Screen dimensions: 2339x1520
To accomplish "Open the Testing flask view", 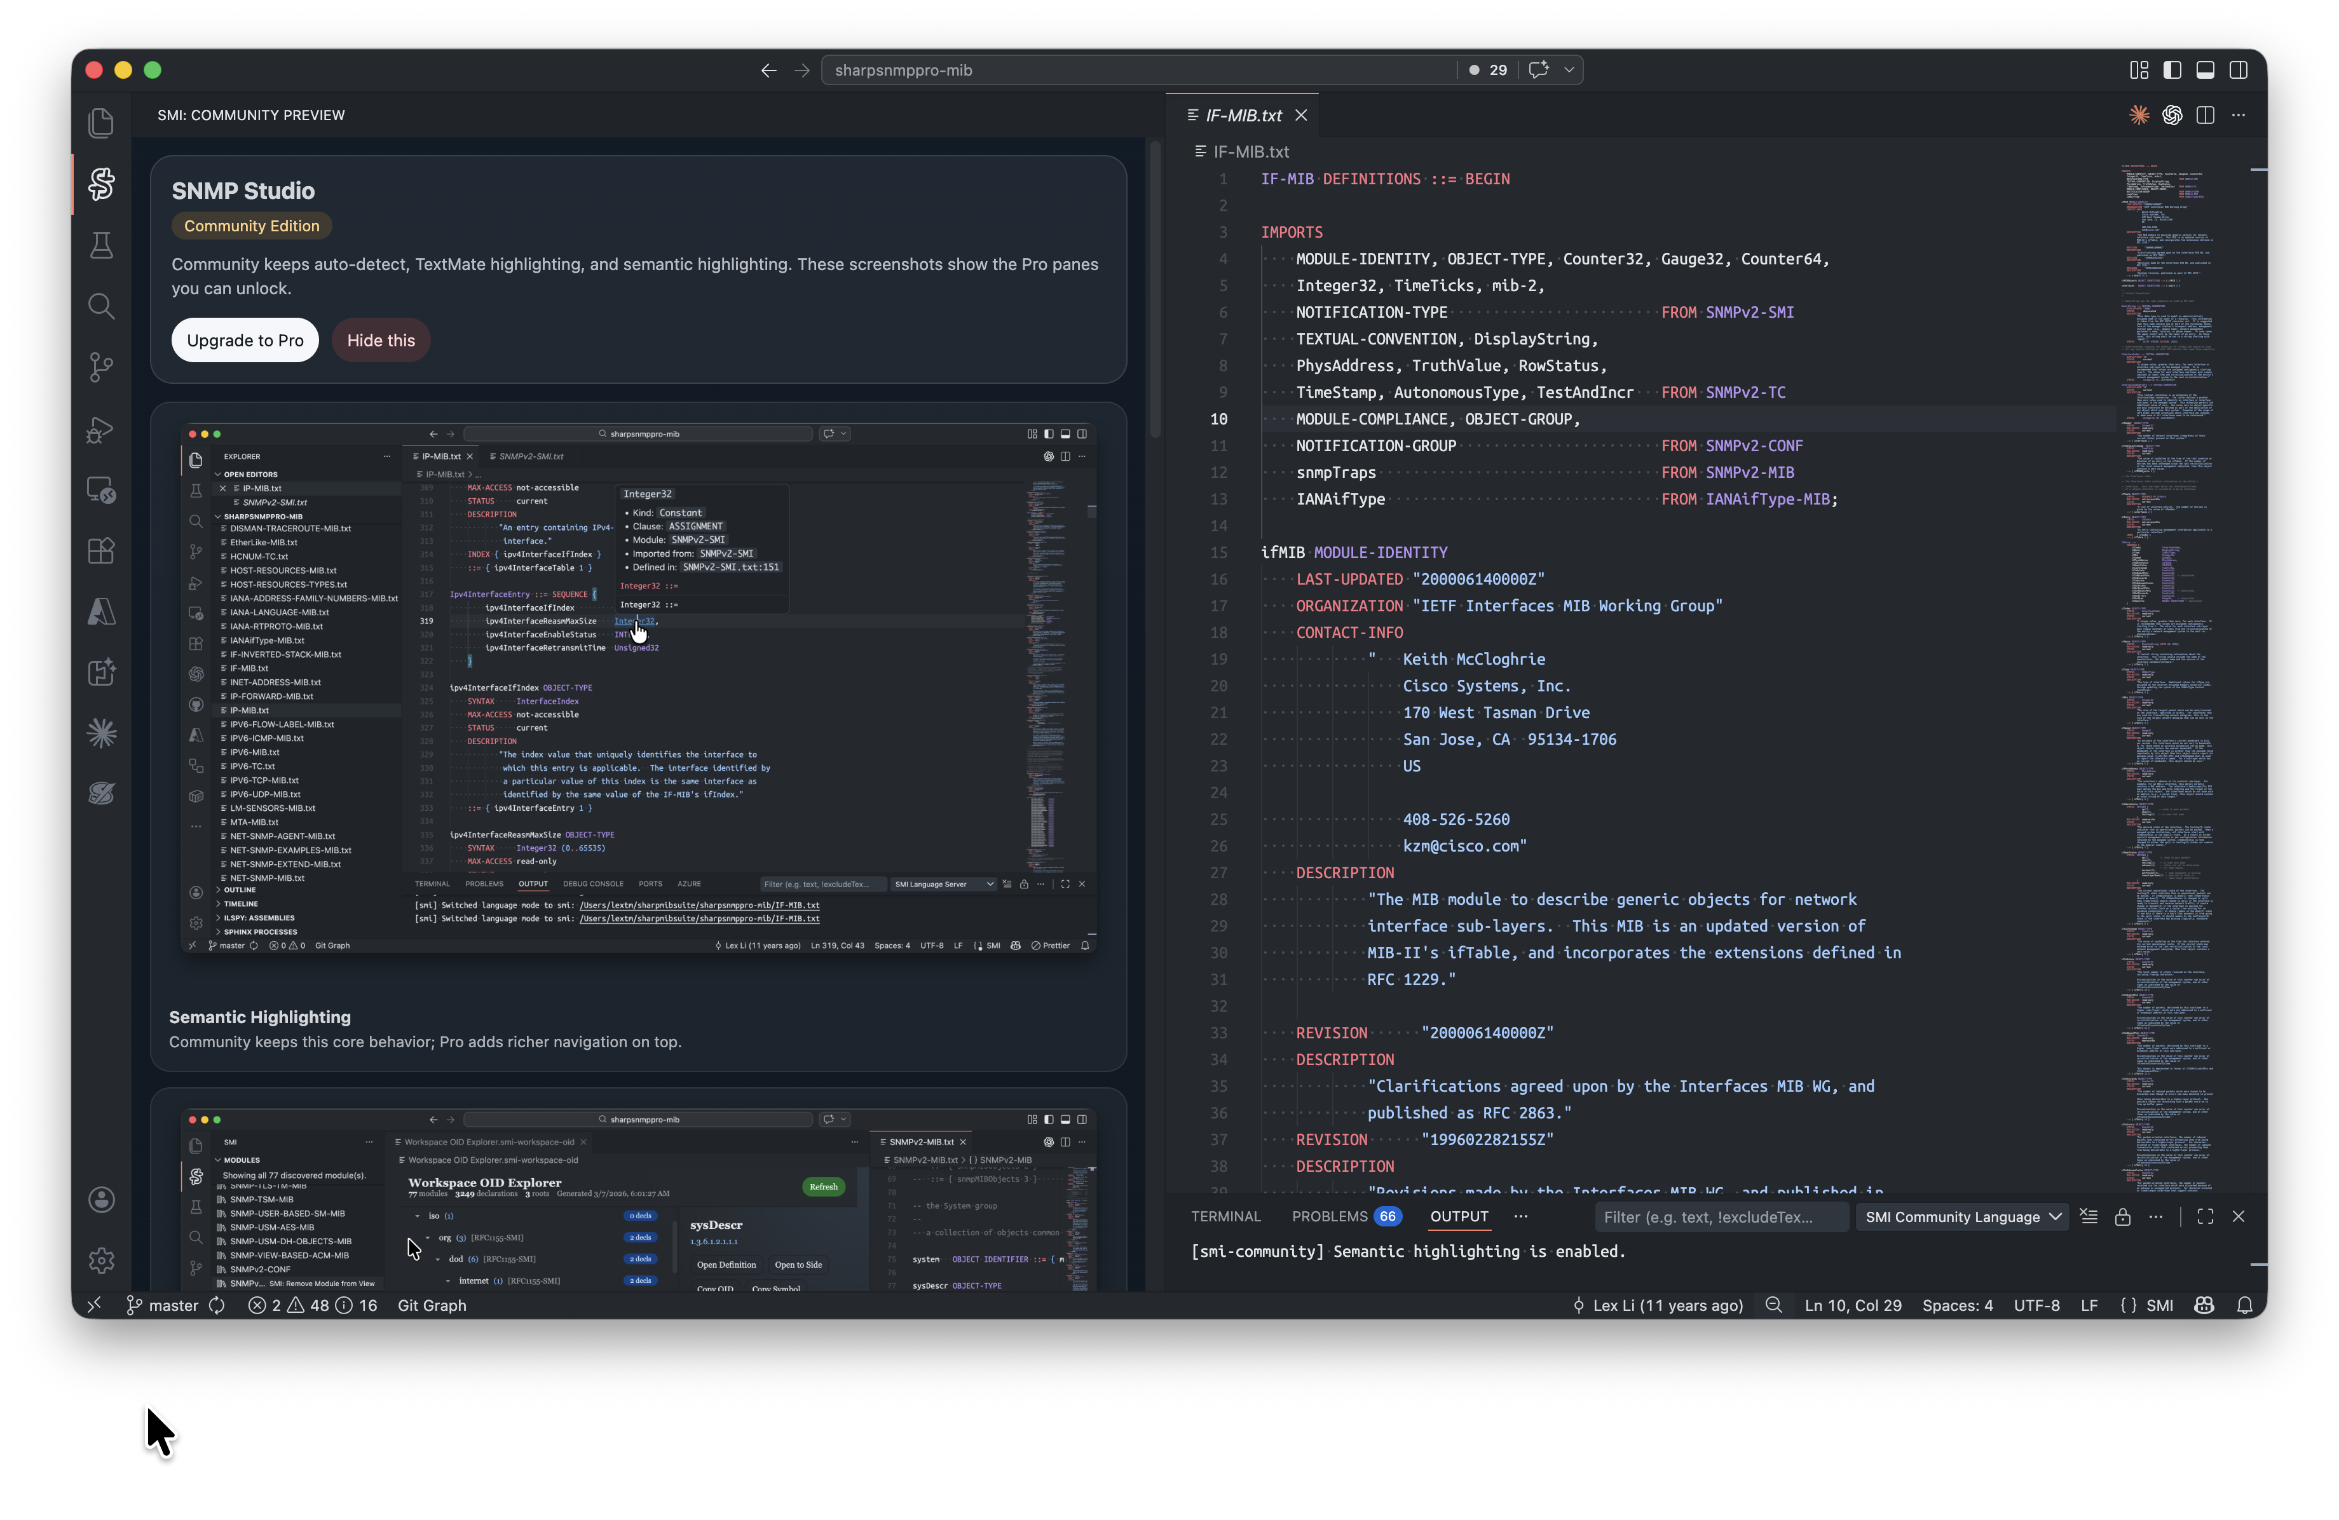I will (101, 246).
